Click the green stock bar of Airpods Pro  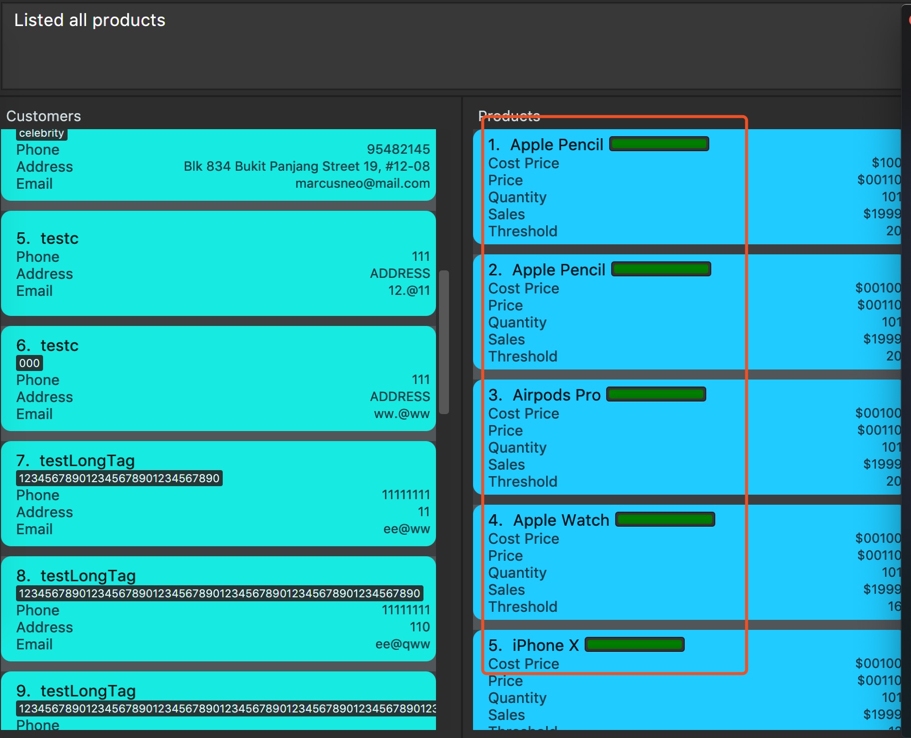pos(656,395)
